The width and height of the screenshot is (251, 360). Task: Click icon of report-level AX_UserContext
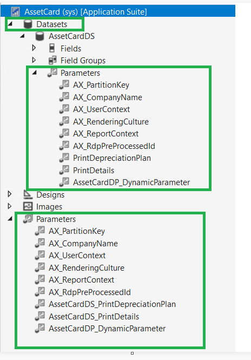(x=40, y=255)
